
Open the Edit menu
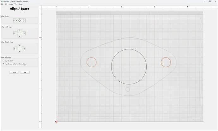pos(6,4)
